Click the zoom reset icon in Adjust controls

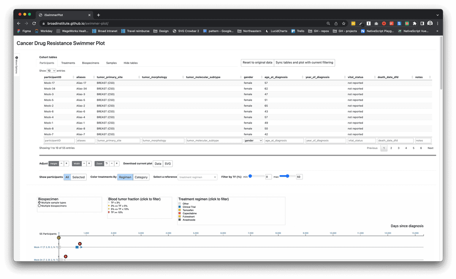[106, 164]
